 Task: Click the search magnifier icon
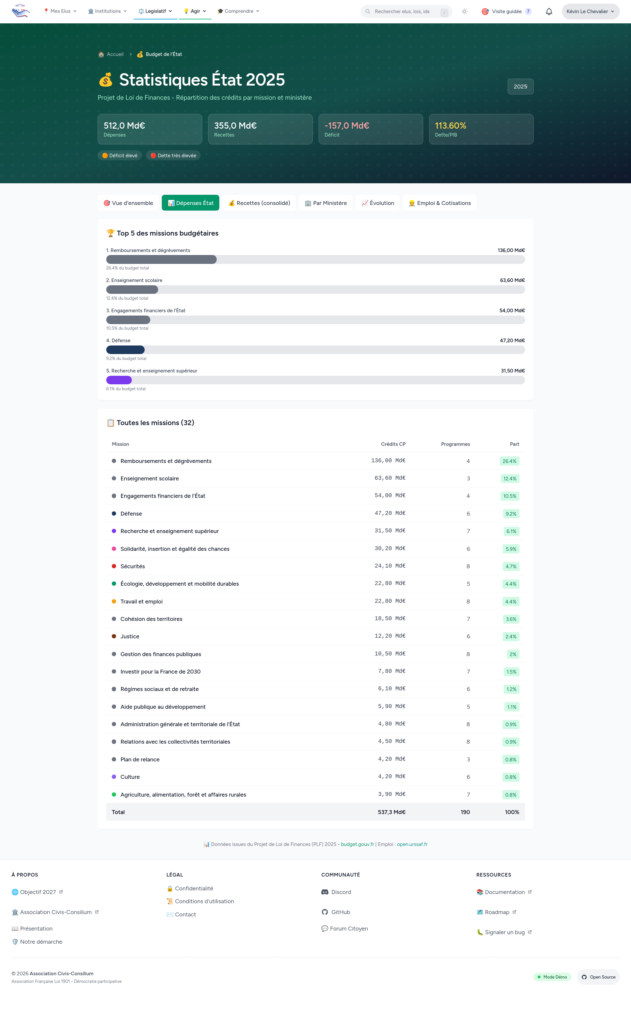(368, 12)
